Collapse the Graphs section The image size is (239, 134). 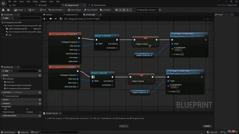(x=2, y=75)
